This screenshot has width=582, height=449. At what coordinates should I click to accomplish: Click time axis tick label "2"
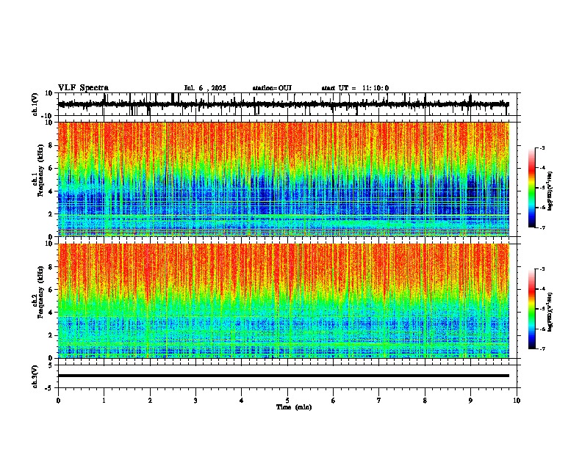click(x=150, y=401)
